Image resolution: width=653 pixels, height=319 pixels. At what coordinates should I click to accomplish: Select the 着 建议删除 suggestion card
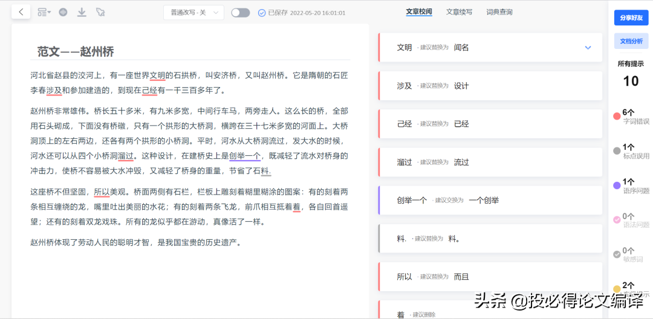[490, 310]
